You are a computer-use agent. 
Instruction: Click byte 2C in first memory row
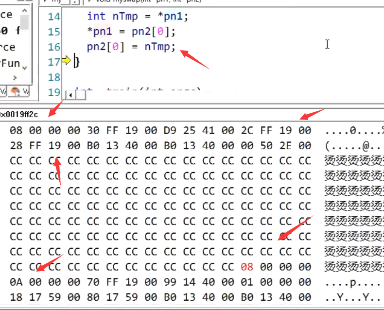point(247,131)
